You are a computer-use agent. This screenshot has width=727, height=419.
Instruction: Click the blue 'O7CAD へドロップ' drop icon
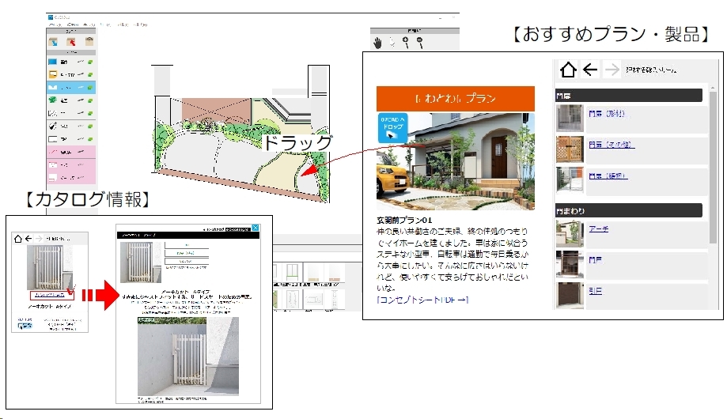[392, 127]
